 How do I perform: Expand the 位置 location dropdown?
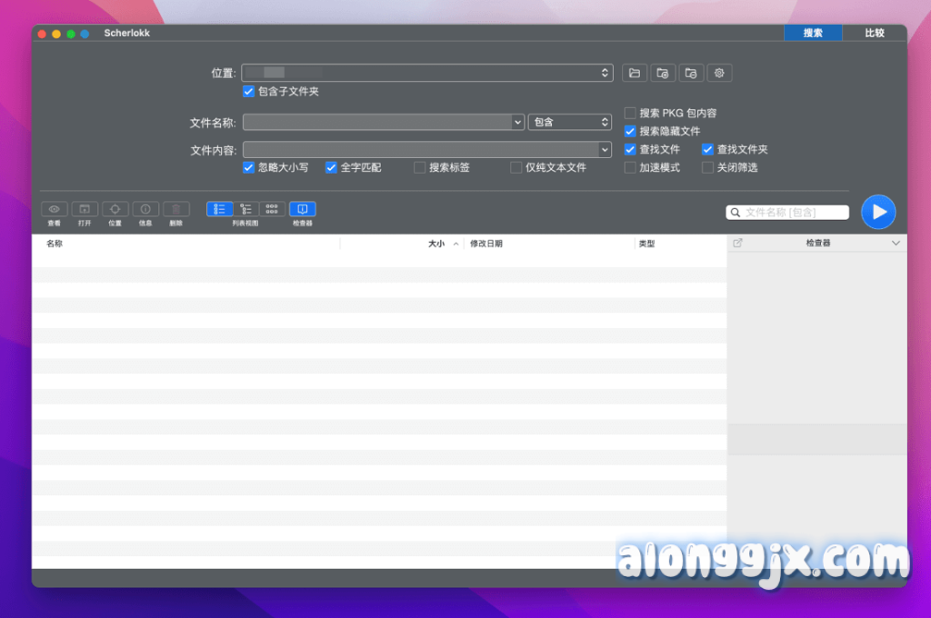[x=606, y=73]
